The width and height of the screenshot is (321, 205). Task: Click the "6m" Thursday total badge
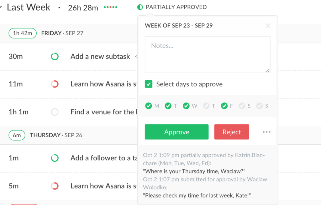[17, 135]
